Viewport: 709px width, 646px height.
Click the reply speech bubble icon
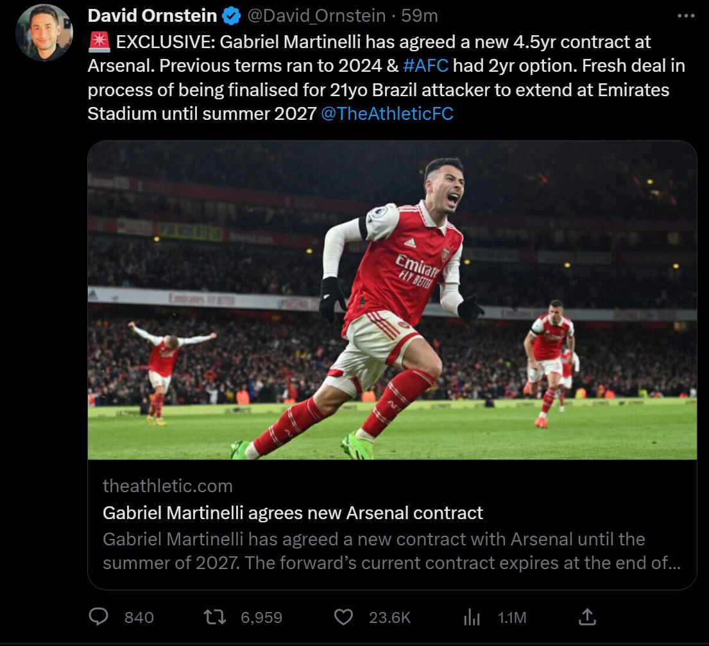coord(98,617)
